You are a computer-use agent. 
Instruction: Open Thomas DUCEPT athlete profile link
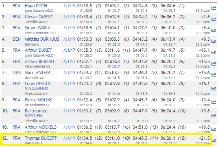(41, 138)
